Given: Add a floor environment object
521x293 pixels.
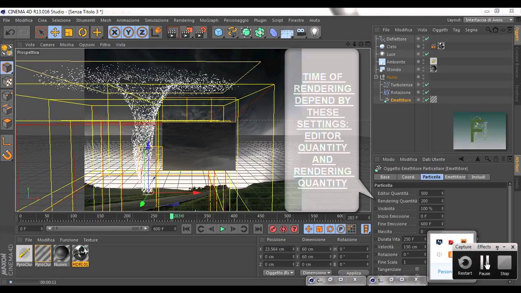Looking at the screenshot, I should [287, 32].
